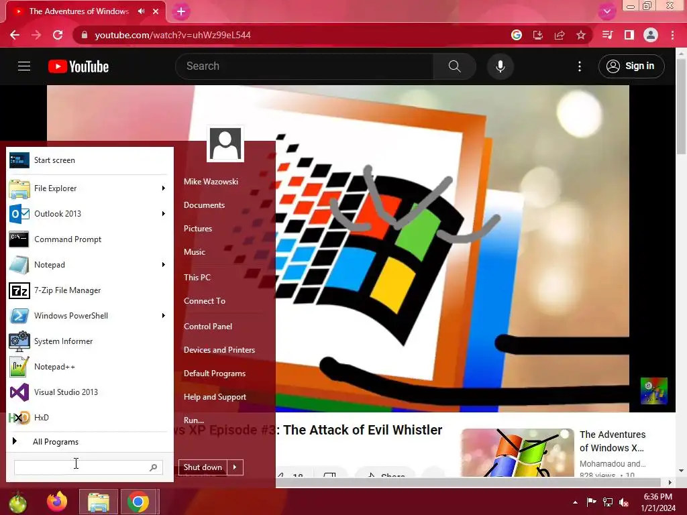This screenshot has width=687, height=515.
Task: Click start menu search box
Action: pyautogui.click(x=89, y=467)
